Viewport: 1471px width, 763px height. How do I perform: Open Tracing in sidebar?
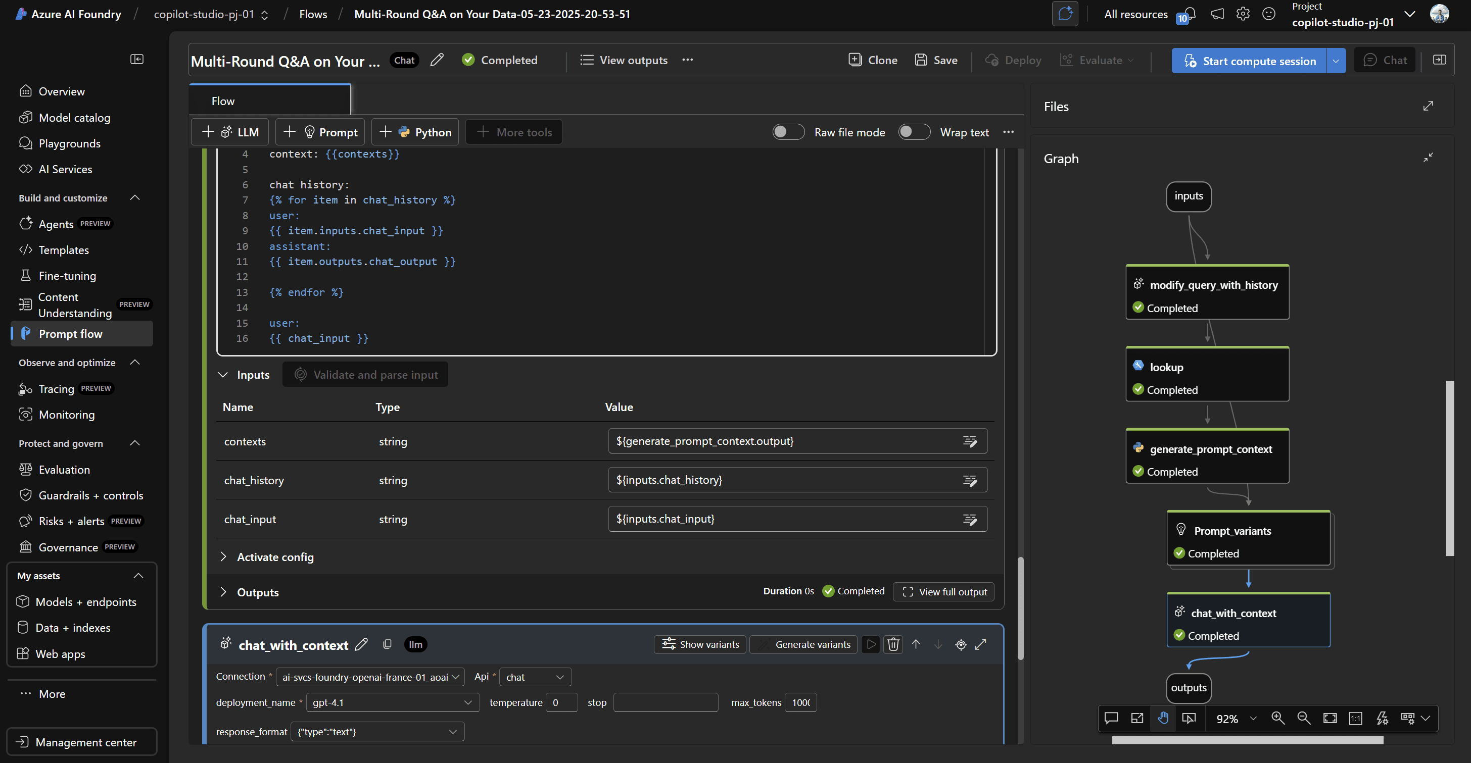[57, 389]
